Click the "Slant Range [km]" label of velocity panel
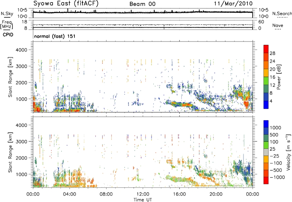 [x=10, y=152]
